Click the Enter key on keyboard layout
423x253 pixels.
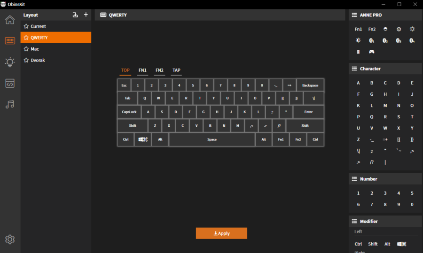pos(309,112)
